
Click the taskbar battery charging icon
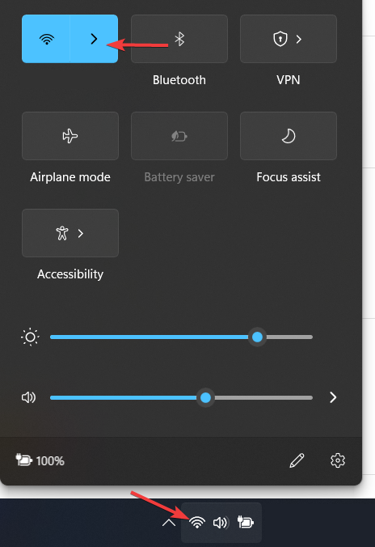coord(246,522)
